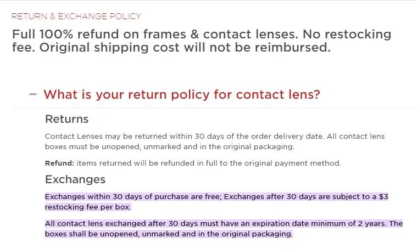The image size is (417, 249).
Task: Click the '$3' restocking fee amount
Action: 383,197
